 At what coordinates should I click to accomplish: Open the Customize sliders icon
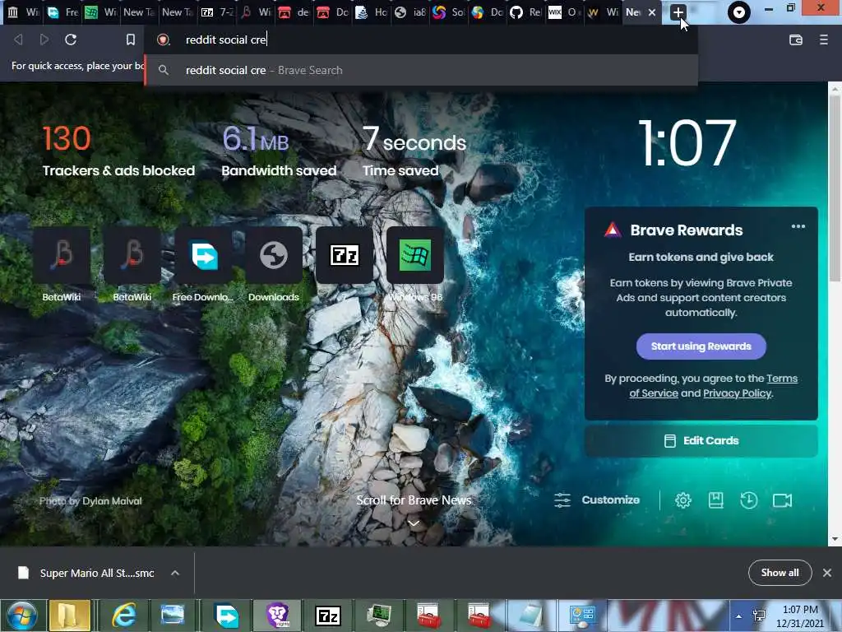coord(562,500)
